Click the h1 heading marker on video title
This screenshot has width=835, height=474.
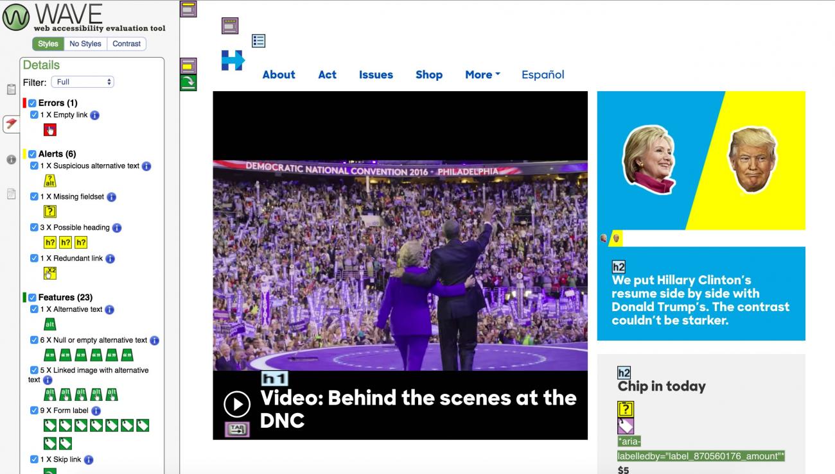click(x=274, y=379)
